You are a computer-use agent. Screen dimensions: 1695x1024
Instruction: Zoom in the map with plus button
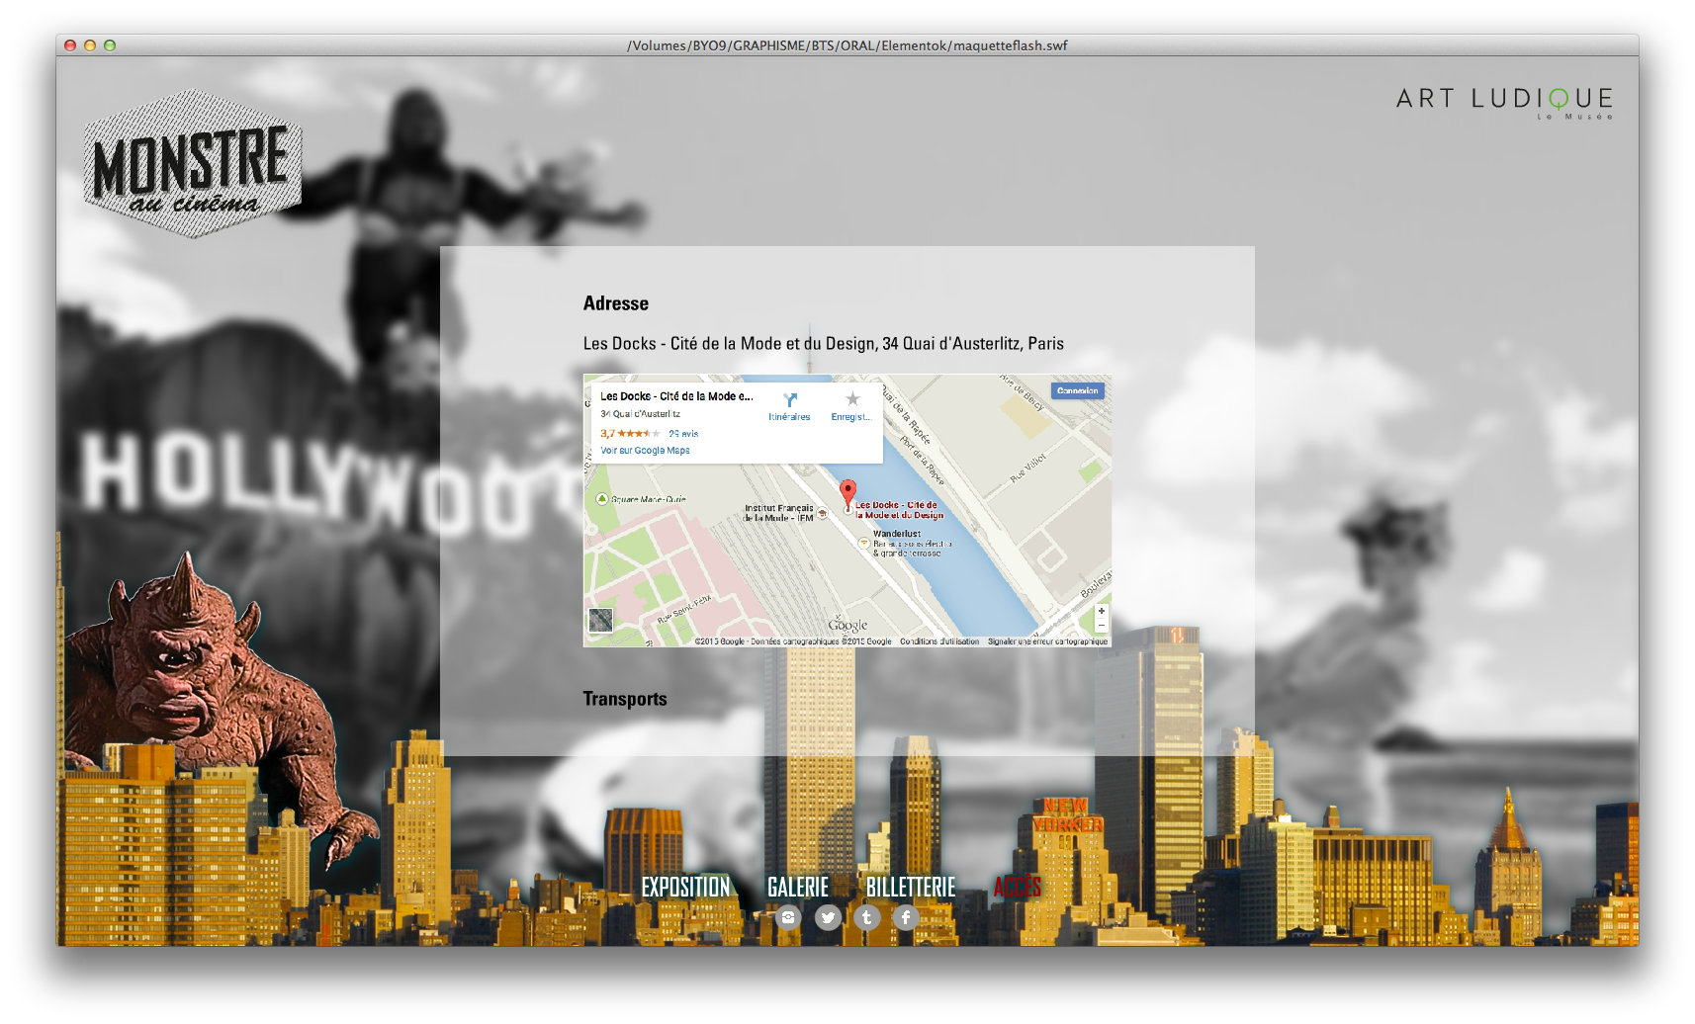(x=1101, y=611)
